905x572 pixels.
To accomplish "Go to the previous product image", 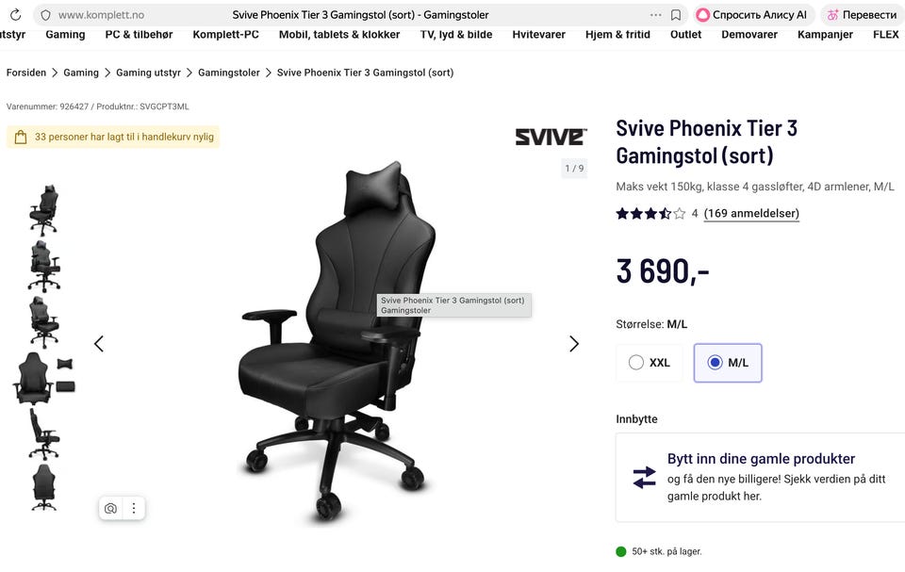I will pyautogui.click(x=99, y=344).
